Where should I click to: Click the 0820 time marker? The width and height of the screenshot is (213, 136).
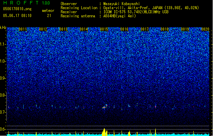[205, 29]
